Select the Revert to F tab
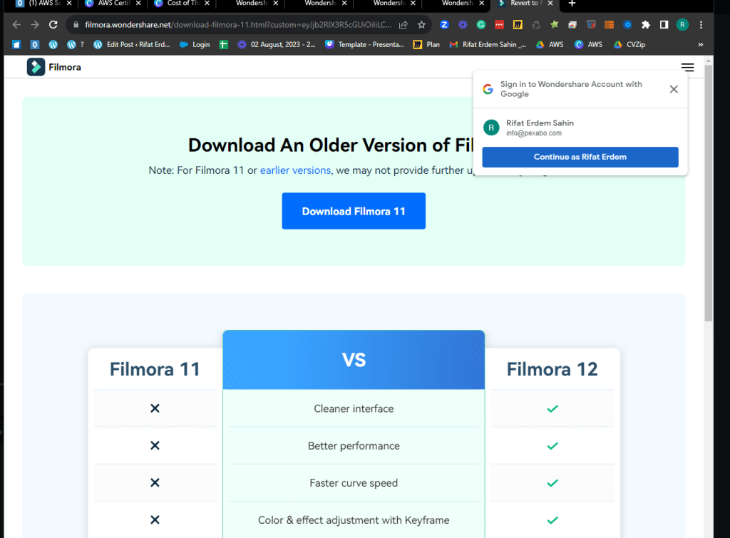 [520, 4]
